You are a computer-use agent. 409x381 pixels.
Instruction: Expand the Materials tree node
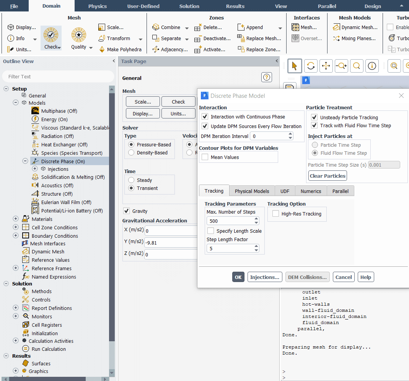(x=16, y=219)
